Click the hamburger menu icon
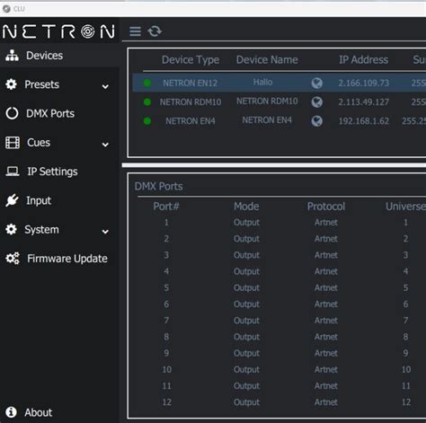The height and width of the screenshot is (423, 426). tap(135, 31)
